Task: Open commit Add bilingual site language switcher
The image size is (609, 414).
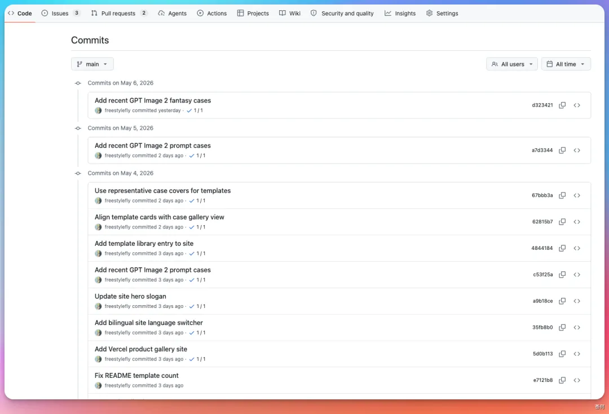Action: tap(149, 323)
